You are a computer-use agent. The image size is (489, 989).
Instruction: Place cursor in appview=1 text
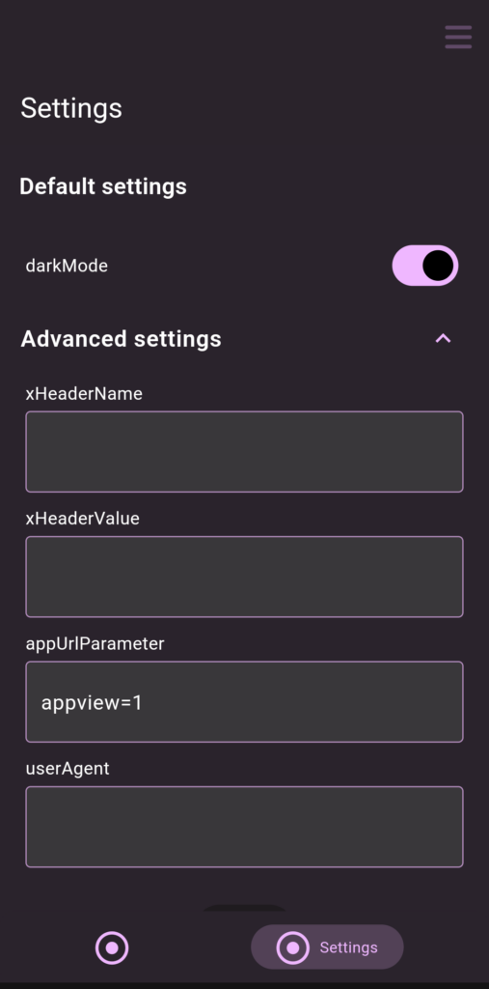coord(92,703)
